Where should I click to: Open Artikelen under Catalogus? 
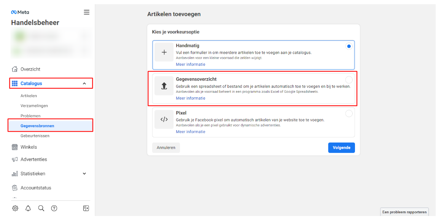pos(29,96)
